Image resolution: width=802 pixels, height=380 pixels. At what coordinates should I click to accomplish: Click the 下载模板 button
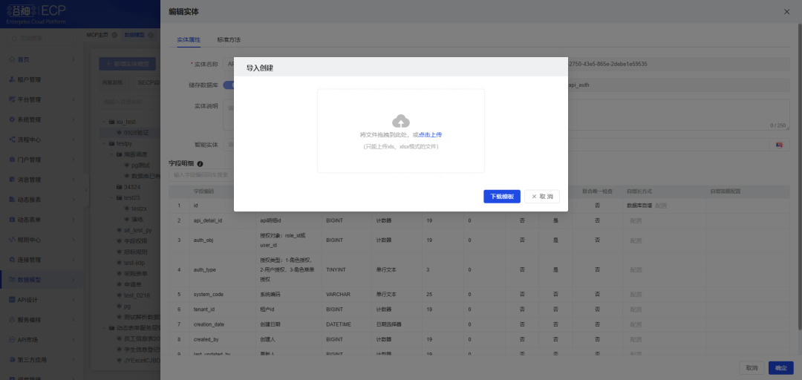pos(502,197)
